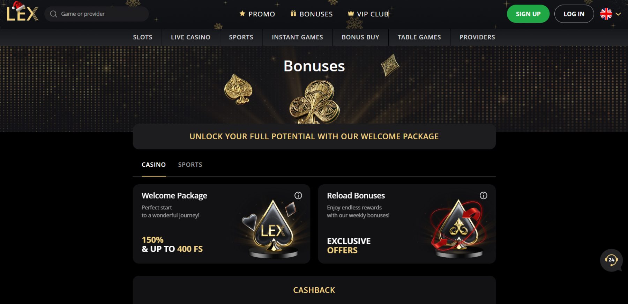Click the search magnifier icon
This screenshot has height=304, width=628.
click(53, 14)
